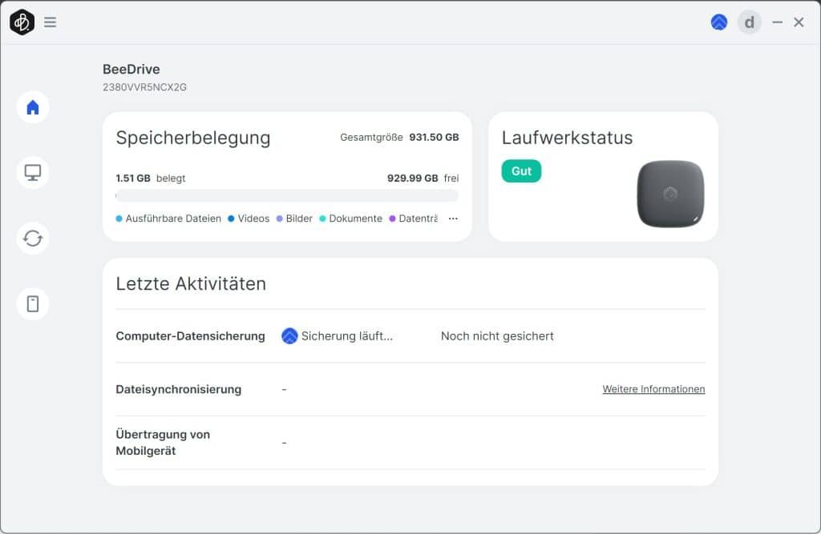Expand more file categories via the ellipsis

point(453,218)
